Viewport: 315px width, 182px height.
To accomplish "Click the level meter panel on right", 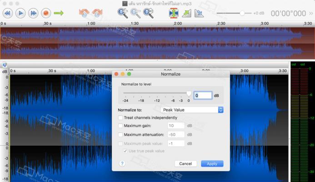I will tap(303, 121).
